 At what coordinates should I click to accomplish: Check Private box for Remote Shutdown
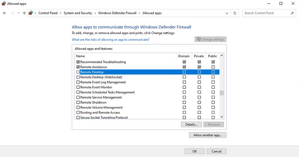(199, 102)
